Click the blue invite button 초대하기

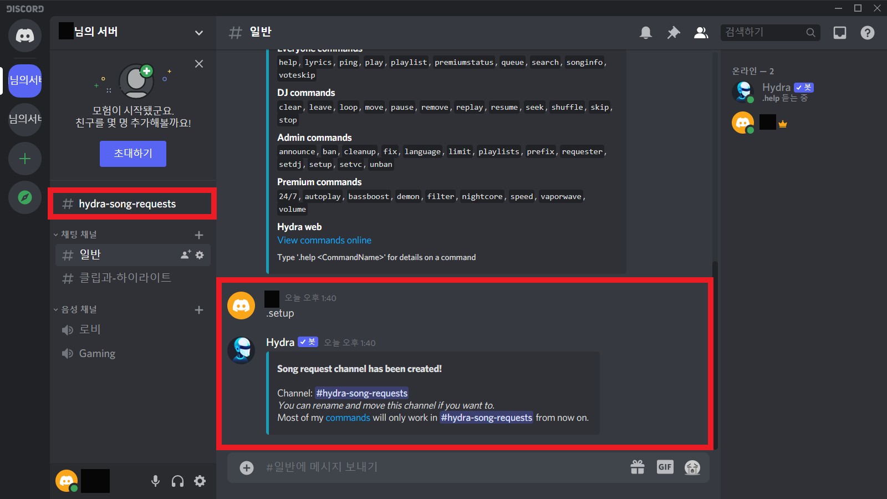pos(133,154)
